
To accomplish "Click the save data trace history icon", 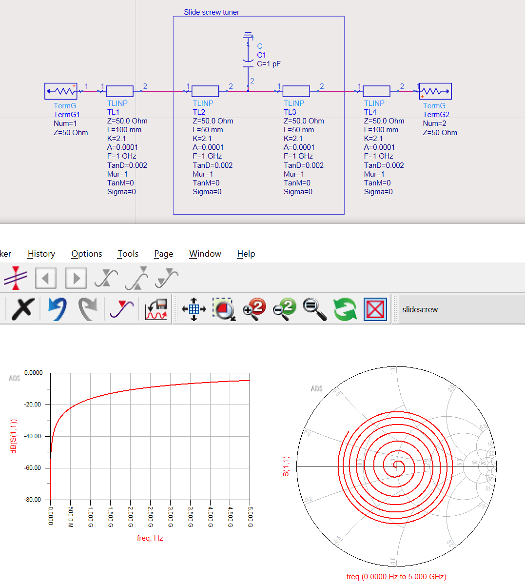I will tap(156, 309).
